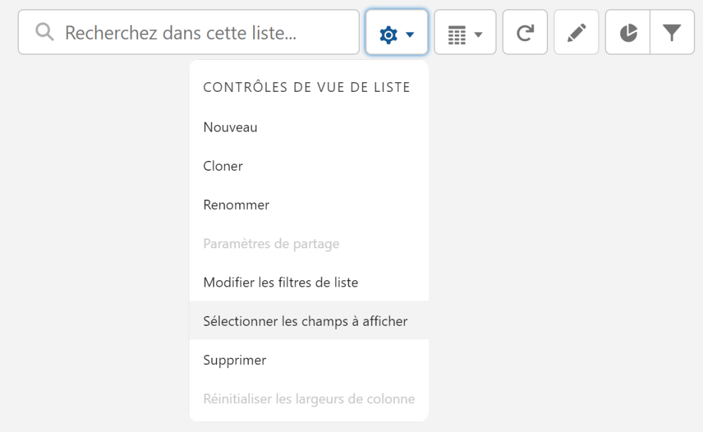Click 'Réinitialiser les largeurs de colonne'
This screenshot has height=432, width=703.
tap(309, 399)
